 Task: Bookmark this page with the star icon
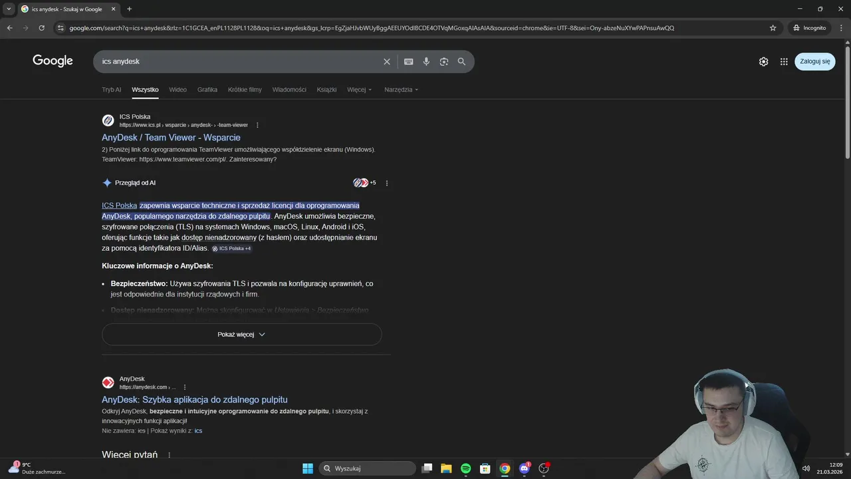[x=773, y=28]
